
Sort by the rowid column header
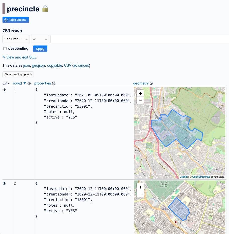coord(17,83)
